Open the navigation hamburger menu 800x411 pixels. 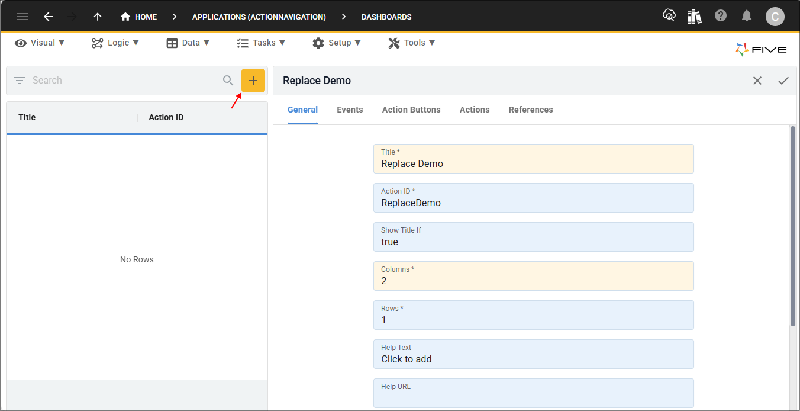point(22,17)
